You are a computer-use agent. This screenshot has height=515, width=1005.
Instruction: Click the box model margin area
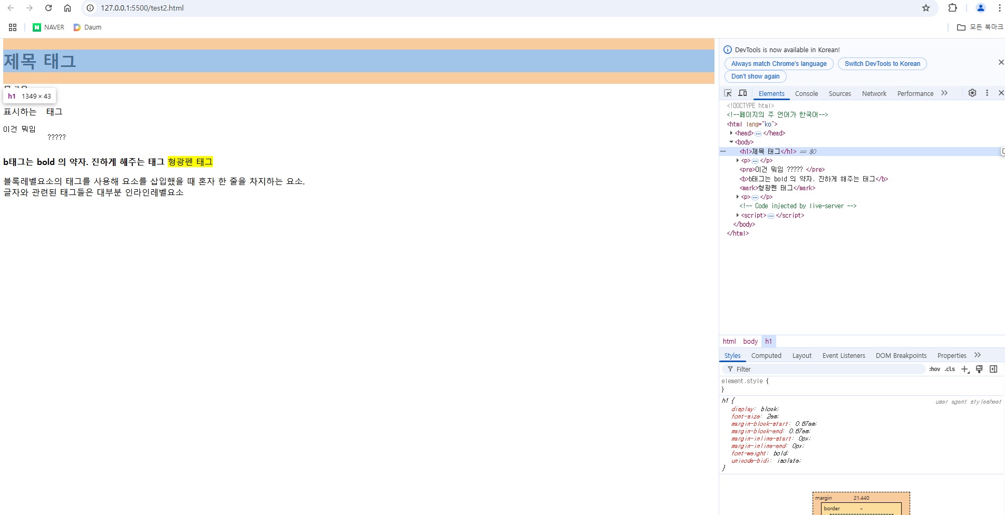(861, 498)
